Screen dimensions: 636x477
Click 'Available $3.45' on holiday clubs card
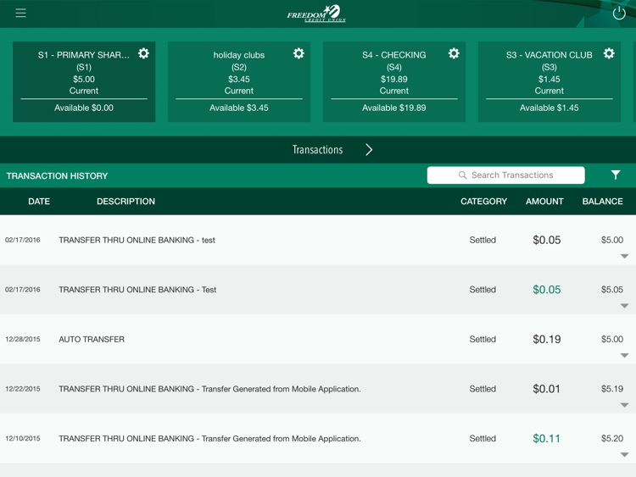pos(239,108)
